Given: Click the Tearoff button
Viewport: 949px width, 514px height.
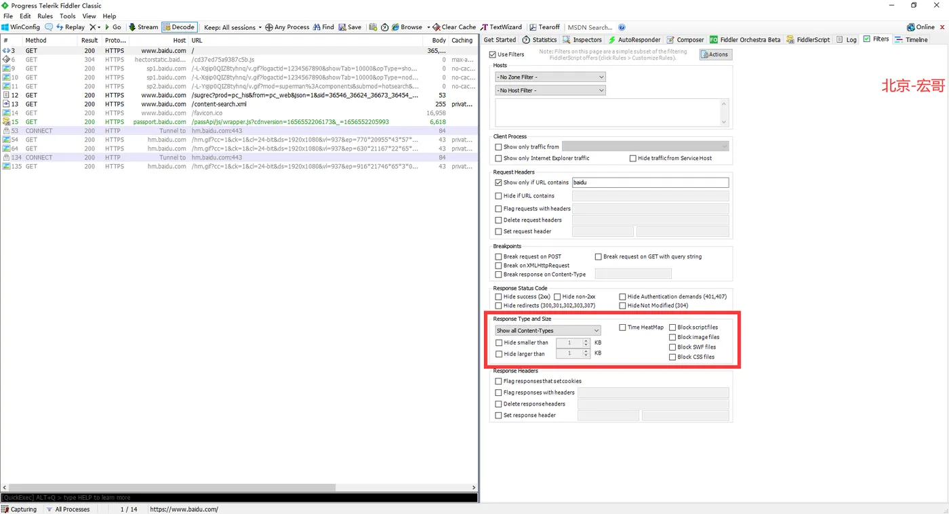Looking at the screenshot, I should (544, 27).
